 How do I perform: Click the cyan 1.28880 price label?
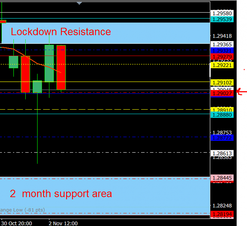click(x=222, y=115)
